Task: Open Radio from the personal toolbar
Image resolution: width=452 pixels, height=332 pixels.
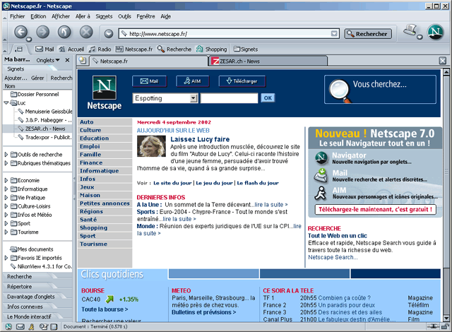Action: click(100, 49)
